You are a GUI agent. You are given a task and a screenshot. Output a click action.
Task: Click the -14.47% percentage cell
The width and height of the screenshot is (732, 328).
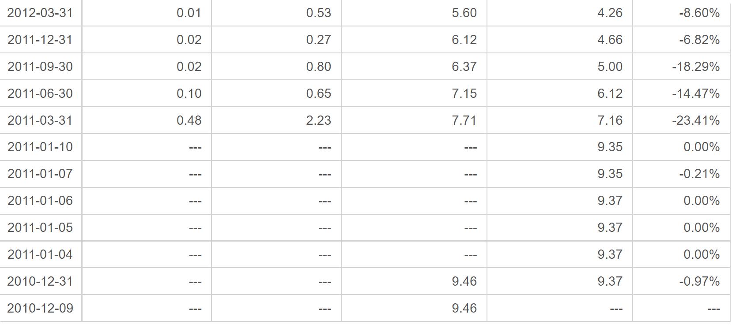point(682,93)
